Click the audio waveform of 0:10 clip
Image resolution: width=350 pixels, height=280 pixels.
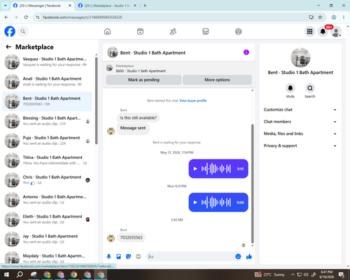point(216,169)
